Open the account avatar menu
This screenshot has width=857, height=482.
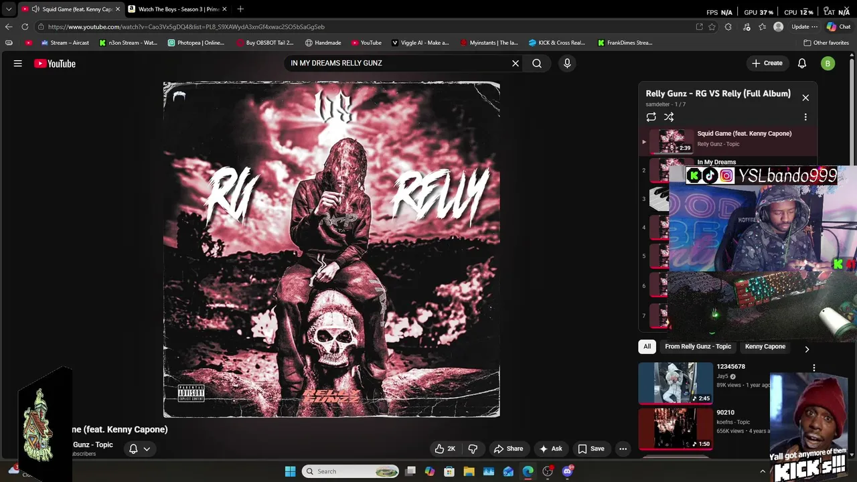828,64
